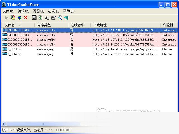179x134 pixels.
Task: Click 否 in the 03000201004F8 row
Action: pos(72,40)
